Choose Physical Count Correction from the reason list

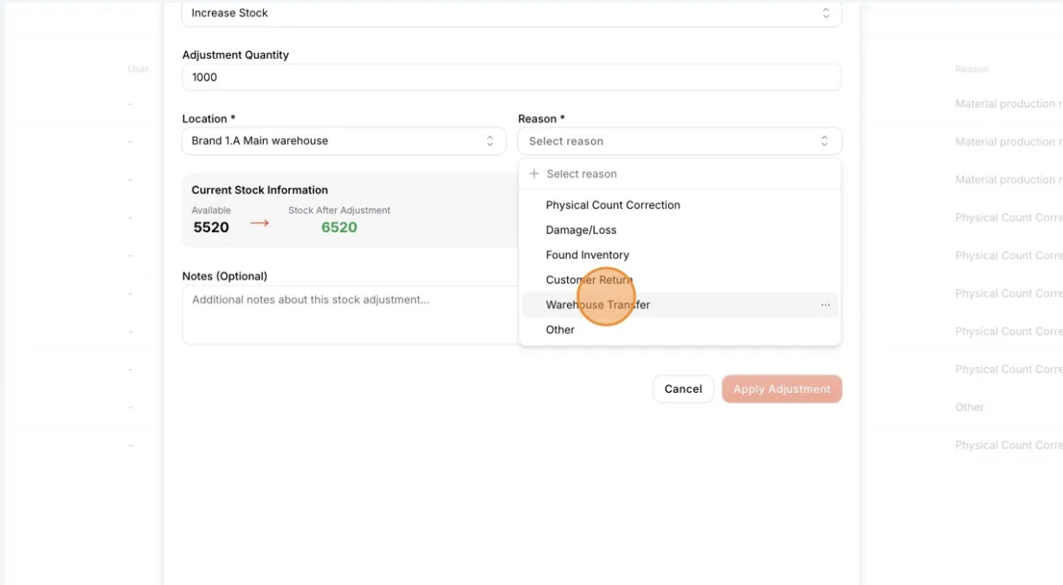pyautogui.click(x=680, y=205)
